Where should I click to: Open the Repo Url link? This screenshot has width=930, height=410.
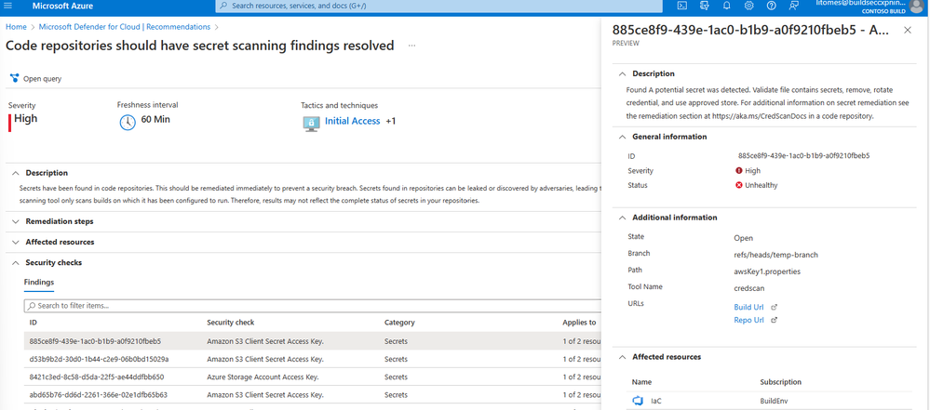[749, 320]
